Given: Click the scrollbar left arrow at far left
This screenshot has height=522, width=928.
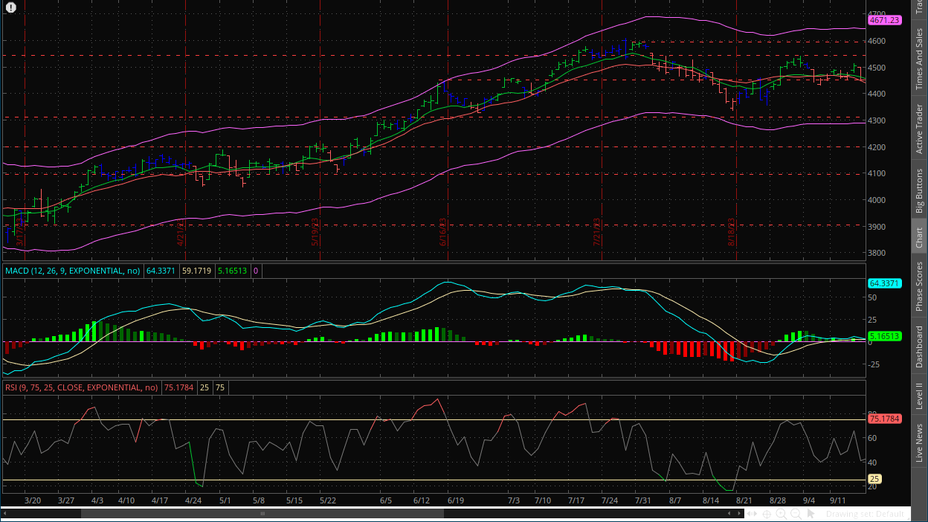Looking at the screenshot, I should coord(6,513).
